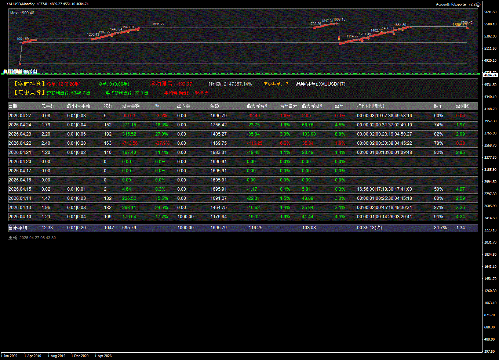Image resolution: width=499 pixels, height=360 pixels.
Task: Click the last red dot near 1756.42
Action: (467, 28)
